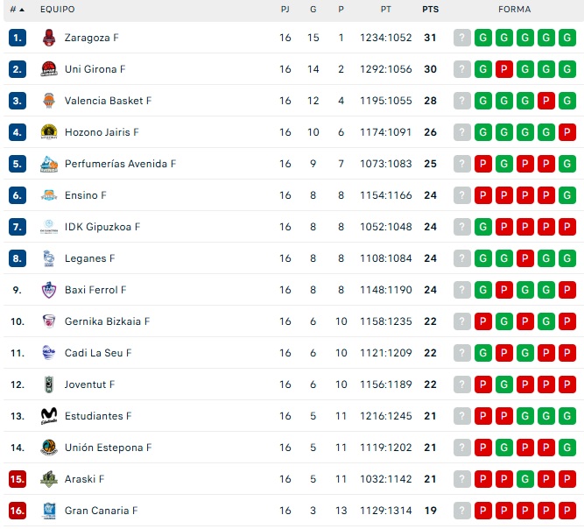The image size is (584, 529).
Task: Sort standings by the PTS column header
Action: 430,9
